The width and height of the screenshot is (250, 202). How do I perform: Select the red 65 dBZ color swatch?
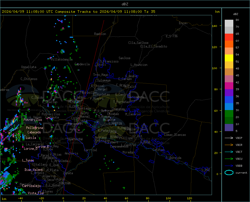(x=229, y=37)
